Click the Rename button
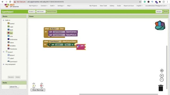The width and height of the screenshot is (170, 95). point(11,77)
